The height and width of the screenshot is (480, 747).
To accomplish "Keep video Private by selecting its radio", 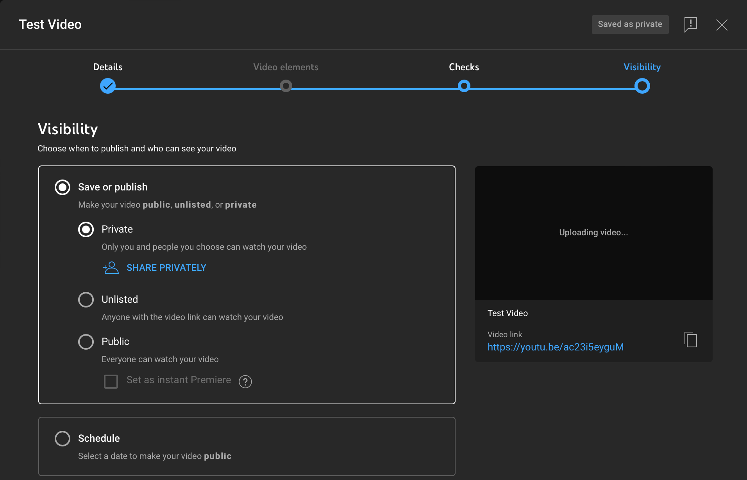I will [x=86, y=229].
